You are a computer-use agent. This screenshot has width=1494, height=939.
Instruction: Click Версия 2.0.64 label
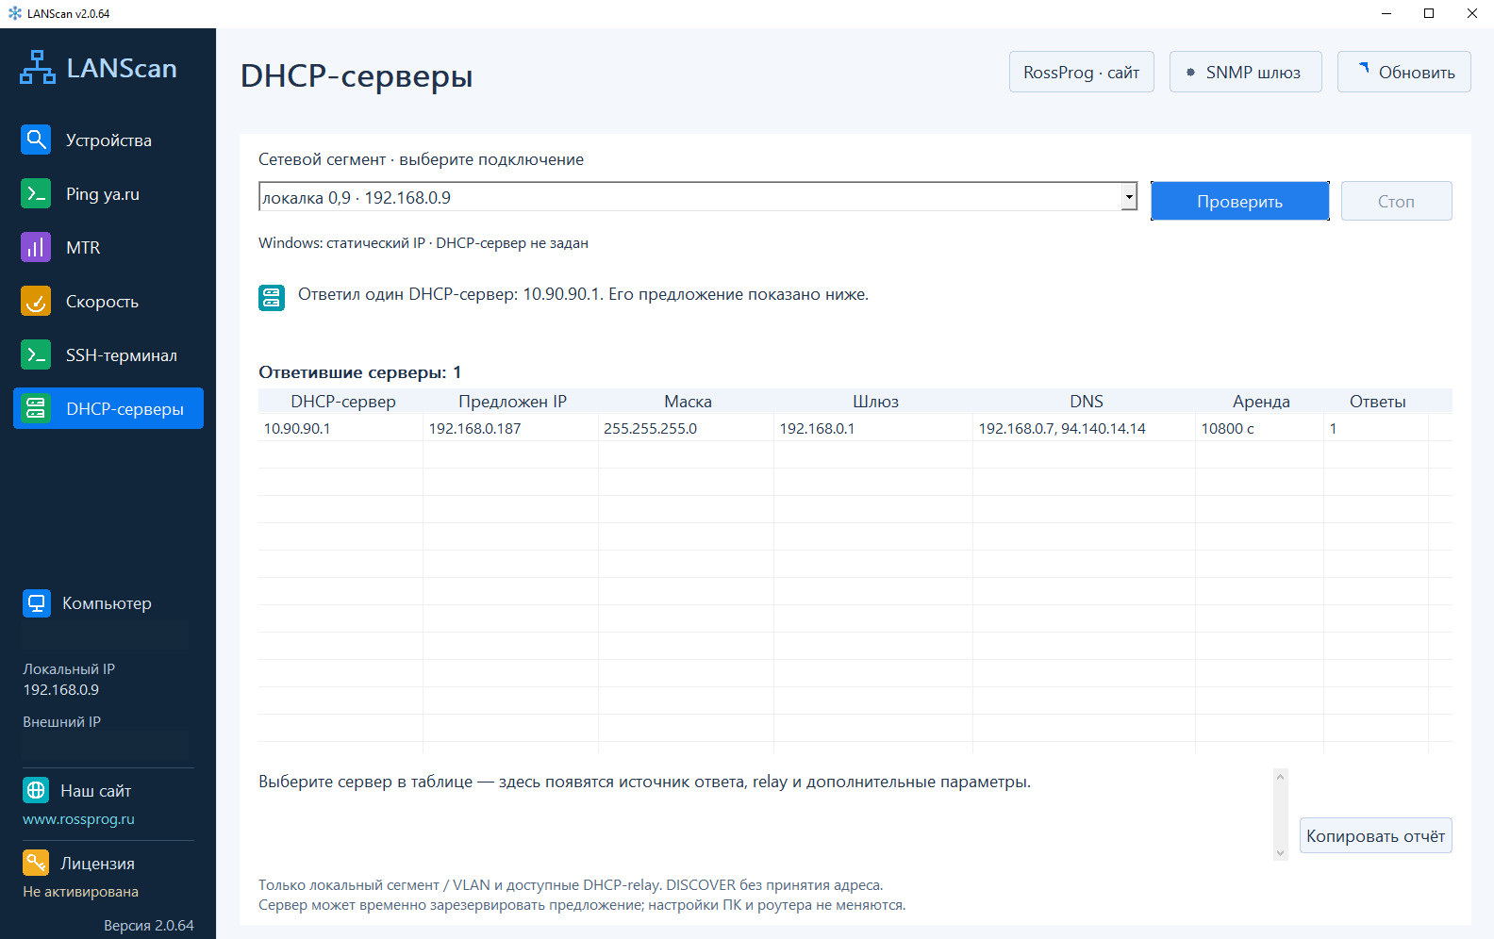click(148, 925)
